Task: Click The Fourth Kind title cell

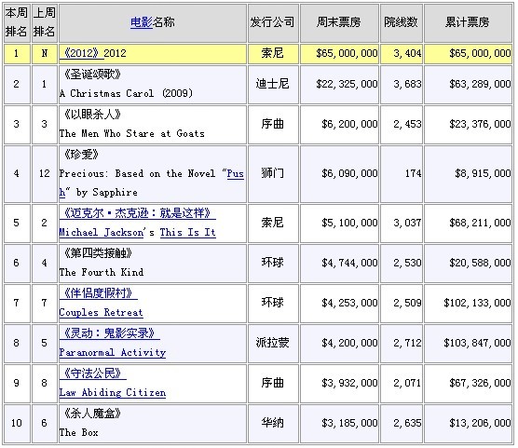Action: pos(152,264)
